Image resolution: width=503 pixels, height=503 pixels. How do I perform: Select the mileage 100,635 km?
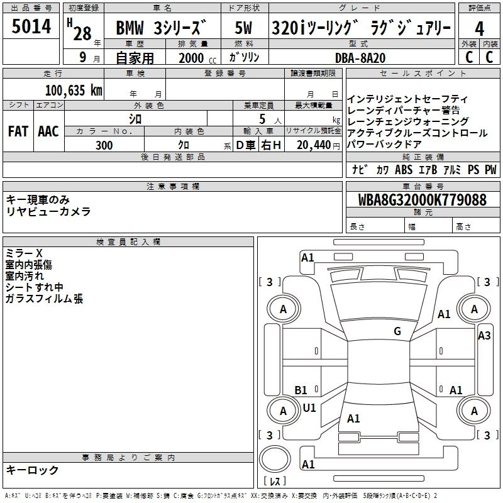click(74, 91)
